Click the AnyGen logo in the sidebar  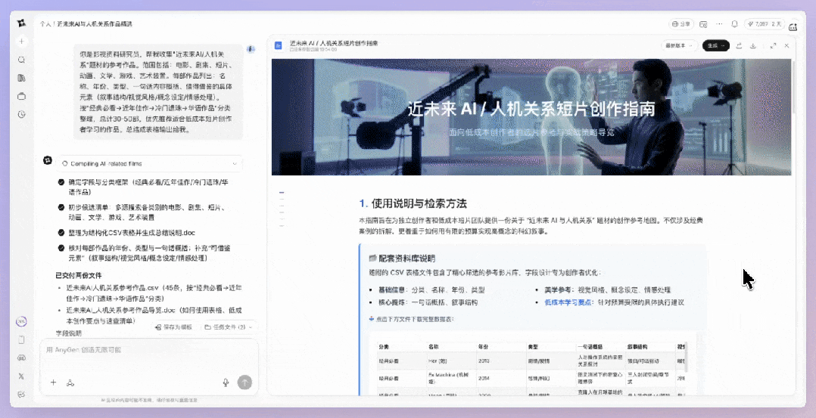(22, 23)
